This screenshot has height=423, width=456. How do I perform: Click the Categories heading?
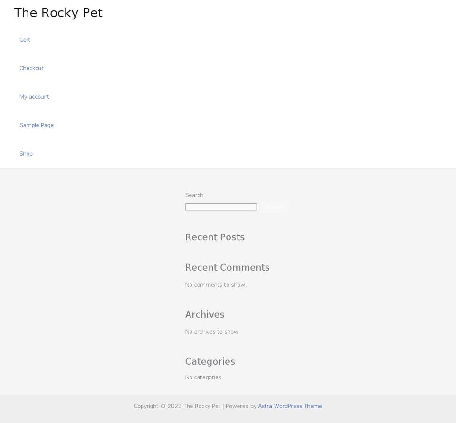click(210, 361)
